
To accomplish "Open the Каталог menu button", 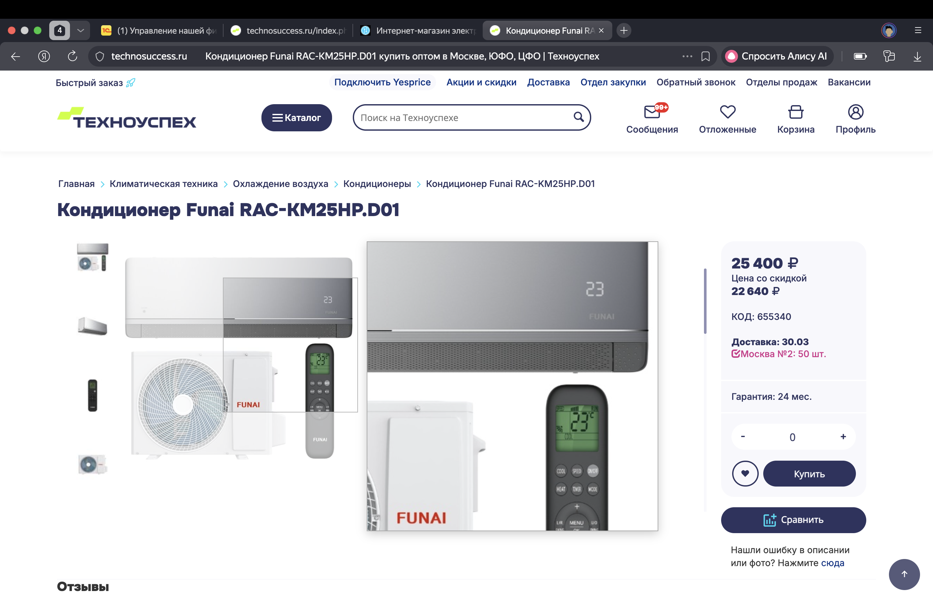I will click(296, 117).
